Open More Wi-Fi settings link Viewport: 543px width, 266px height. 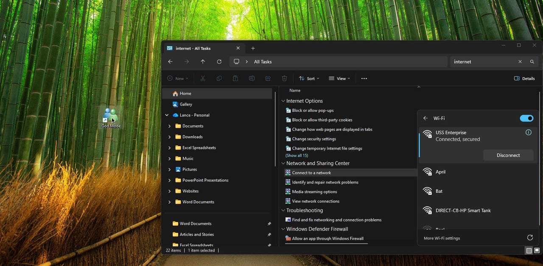click(442, 238)
